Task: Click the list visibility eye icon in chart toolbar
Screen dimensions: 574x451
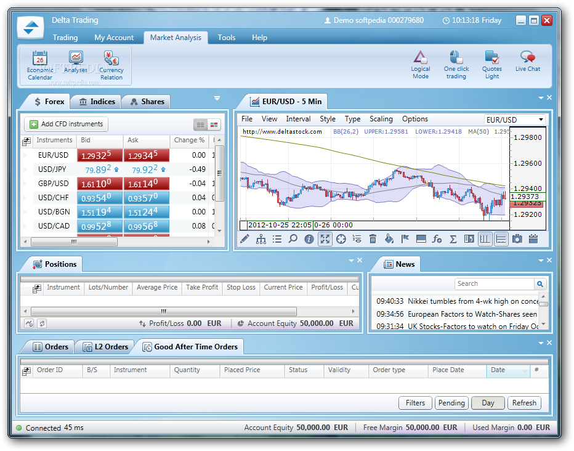Action: (357, 239)
